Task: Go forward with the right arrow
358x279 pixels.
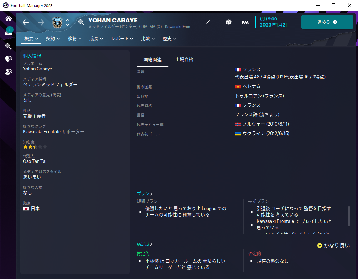Action: click(41, 22)
